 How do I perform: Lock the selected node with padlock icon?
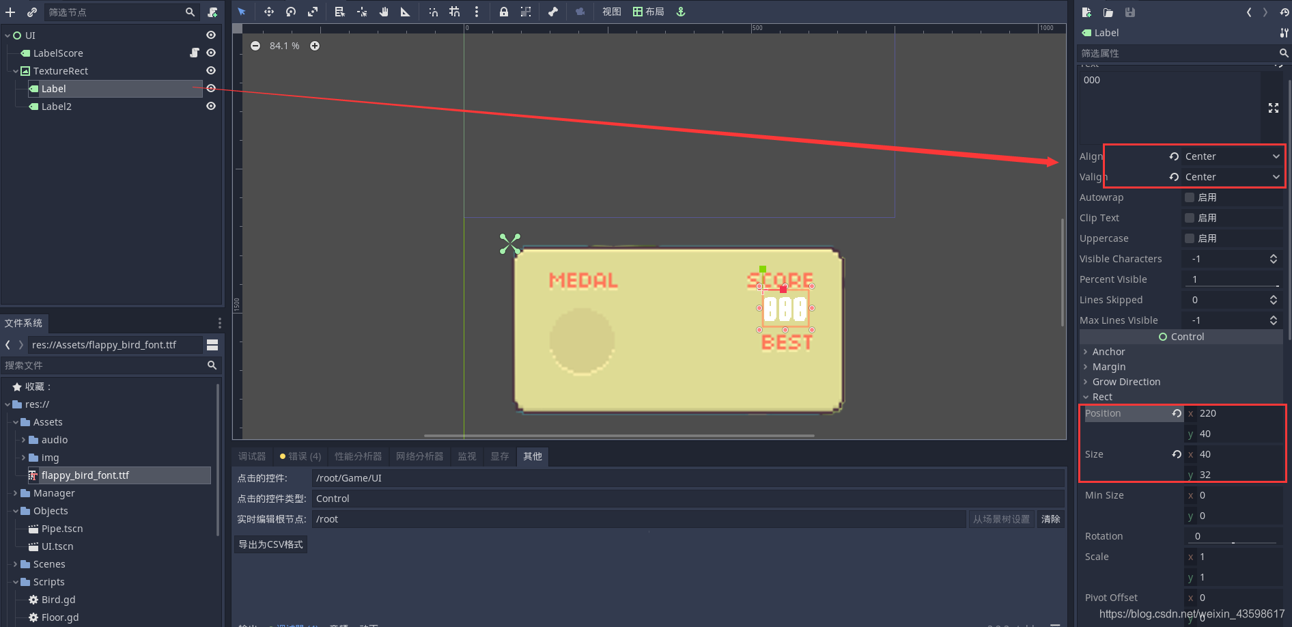(x=503, y=12)
